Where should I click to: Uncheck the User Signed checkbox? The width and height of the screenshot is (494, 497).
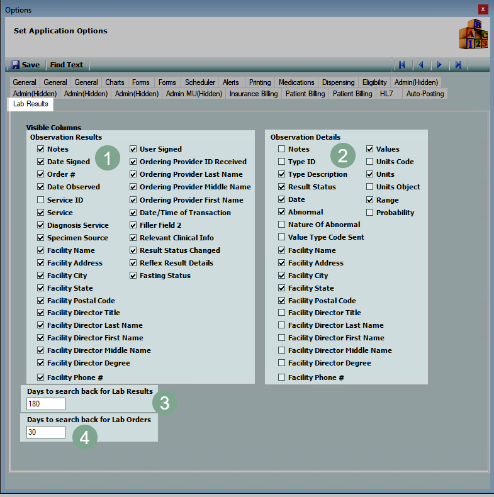pos(133,149)
